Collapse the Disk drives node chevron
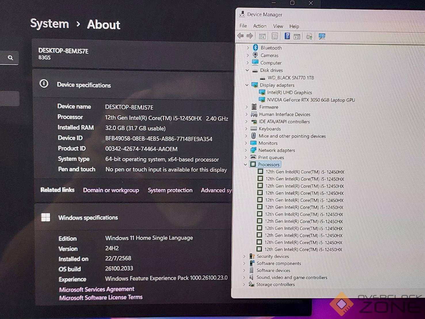425x319 pixels. (x=247, y=70)
